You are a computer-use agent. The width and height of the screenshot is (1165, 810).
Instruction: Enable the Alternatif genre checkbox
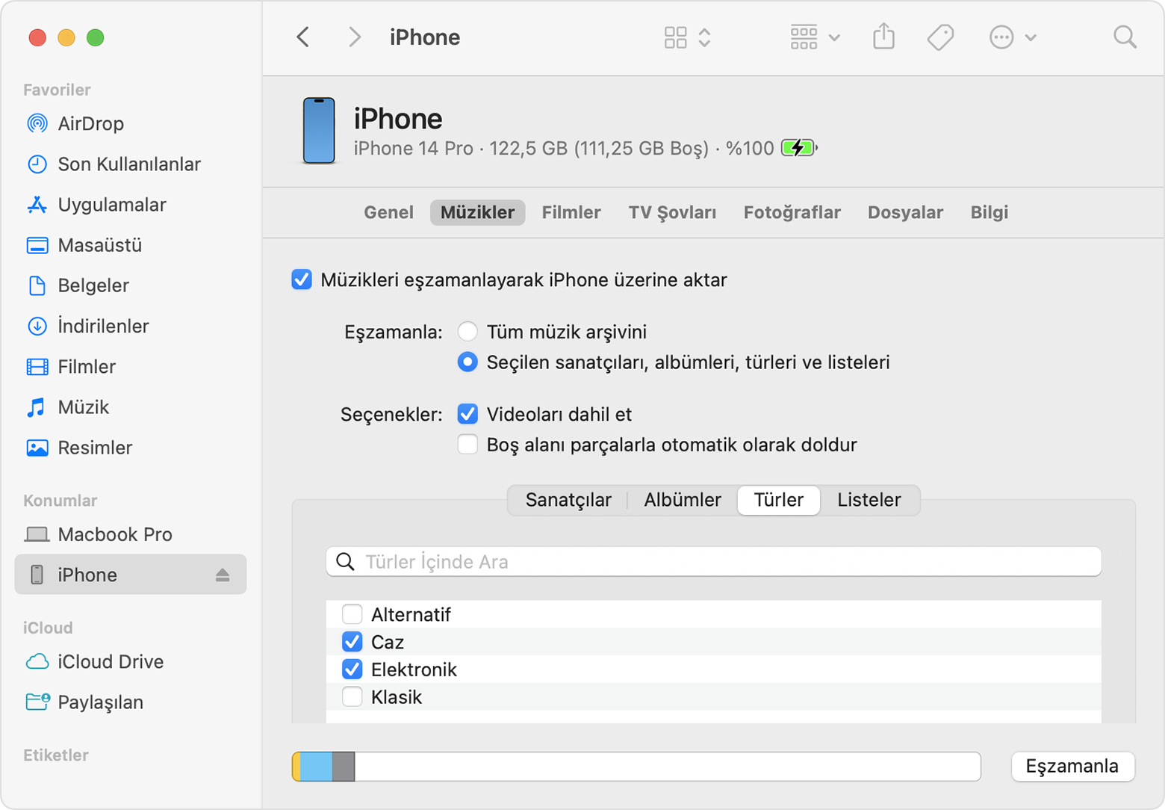[x=352, y=614]
